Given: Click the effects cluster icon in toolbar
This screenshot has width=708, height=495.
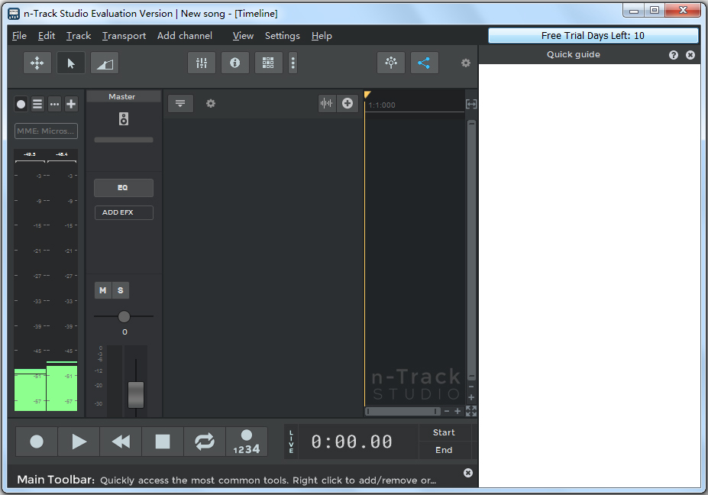Looking at the screenshot, I should (391, 63).
